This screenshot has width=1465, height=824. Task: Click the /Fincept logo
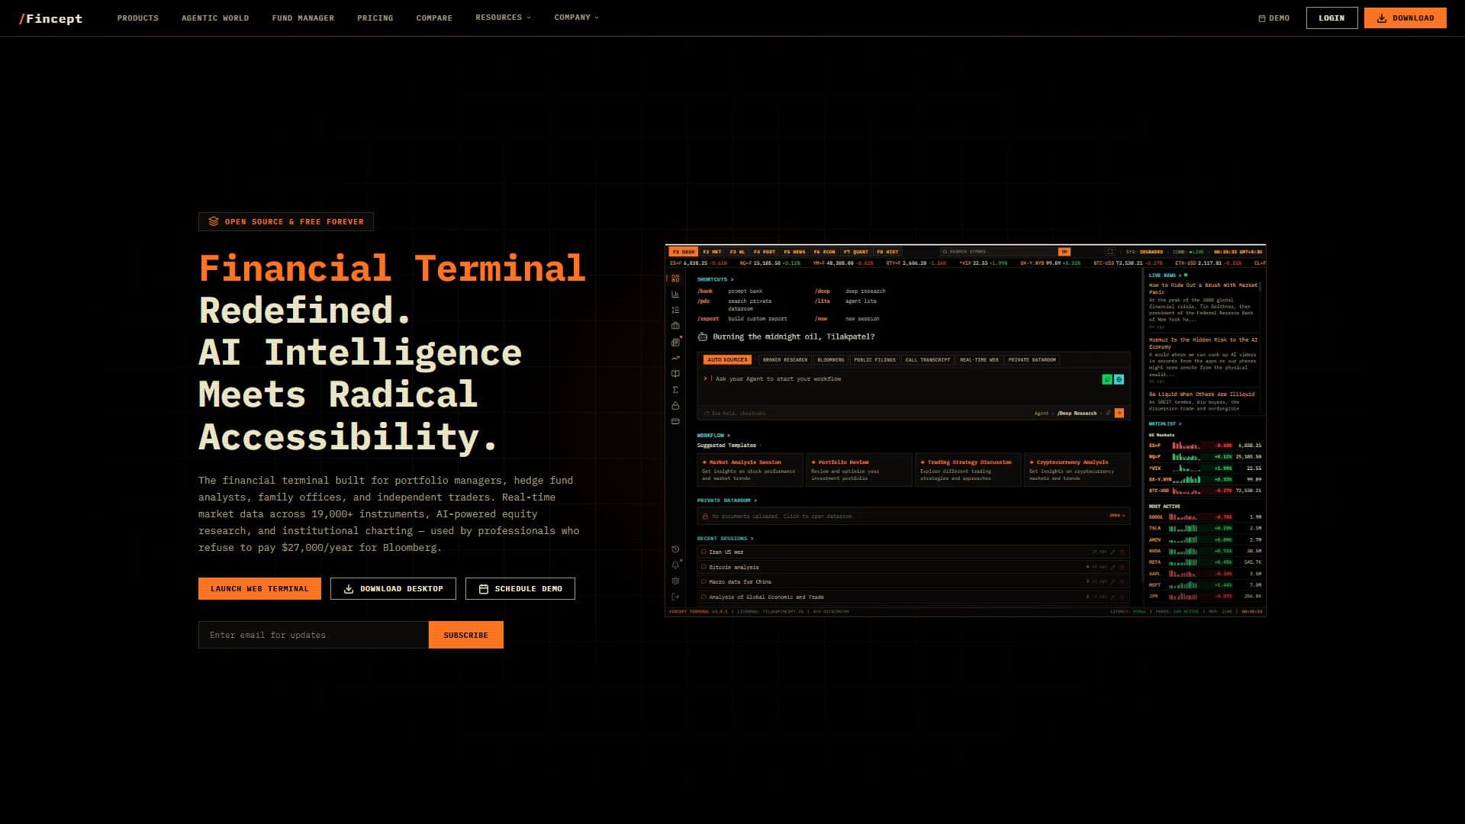click(50, 18)
